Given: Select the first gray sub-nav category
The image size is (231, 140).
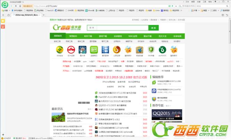Looking at the screenshot, I should pyautogui.click(x=57, y=41).
